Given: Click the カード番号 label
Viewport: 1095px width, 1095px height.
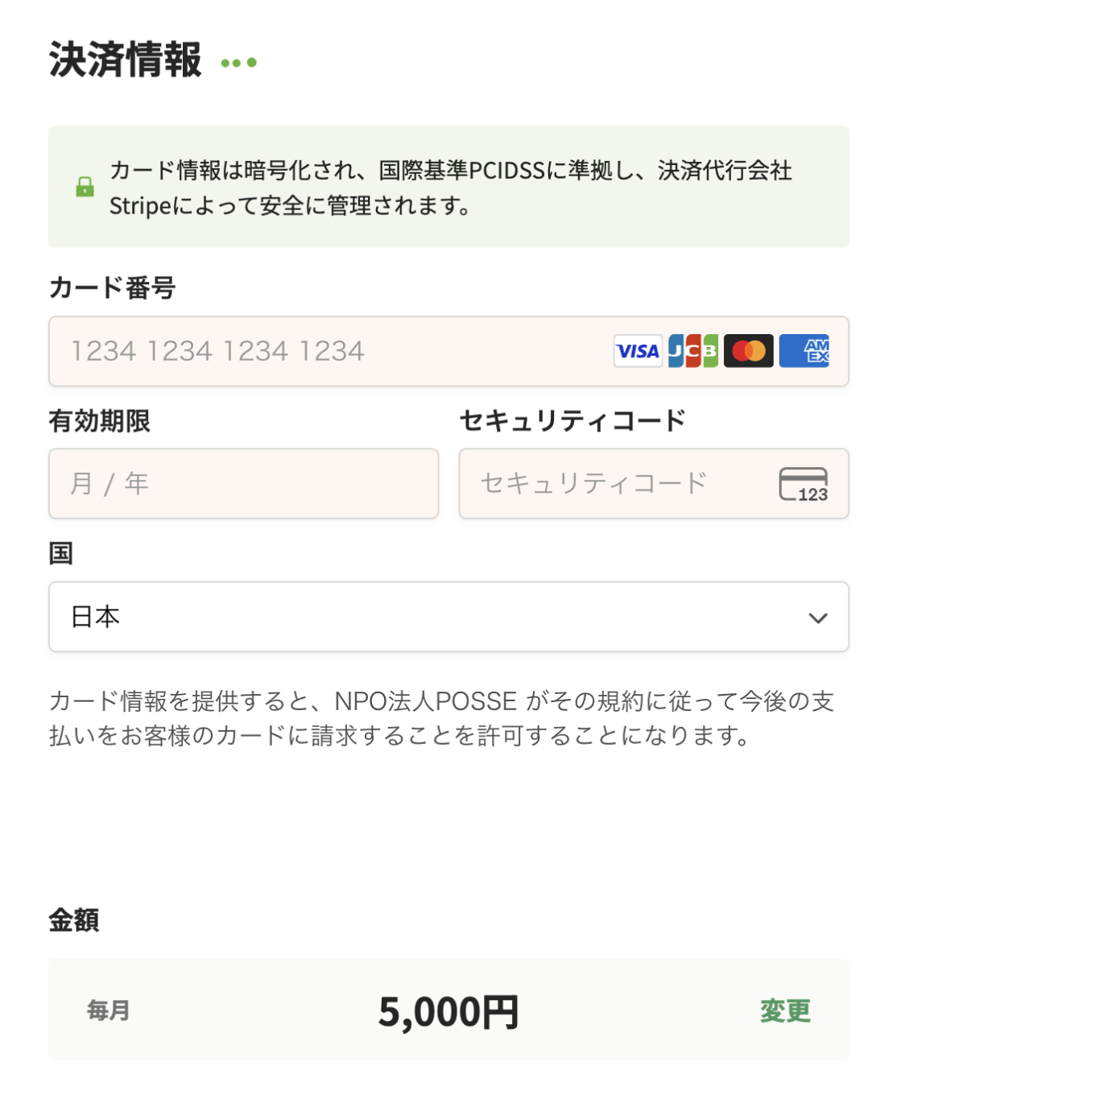Looking at the screenshot, I should [112, 287].
